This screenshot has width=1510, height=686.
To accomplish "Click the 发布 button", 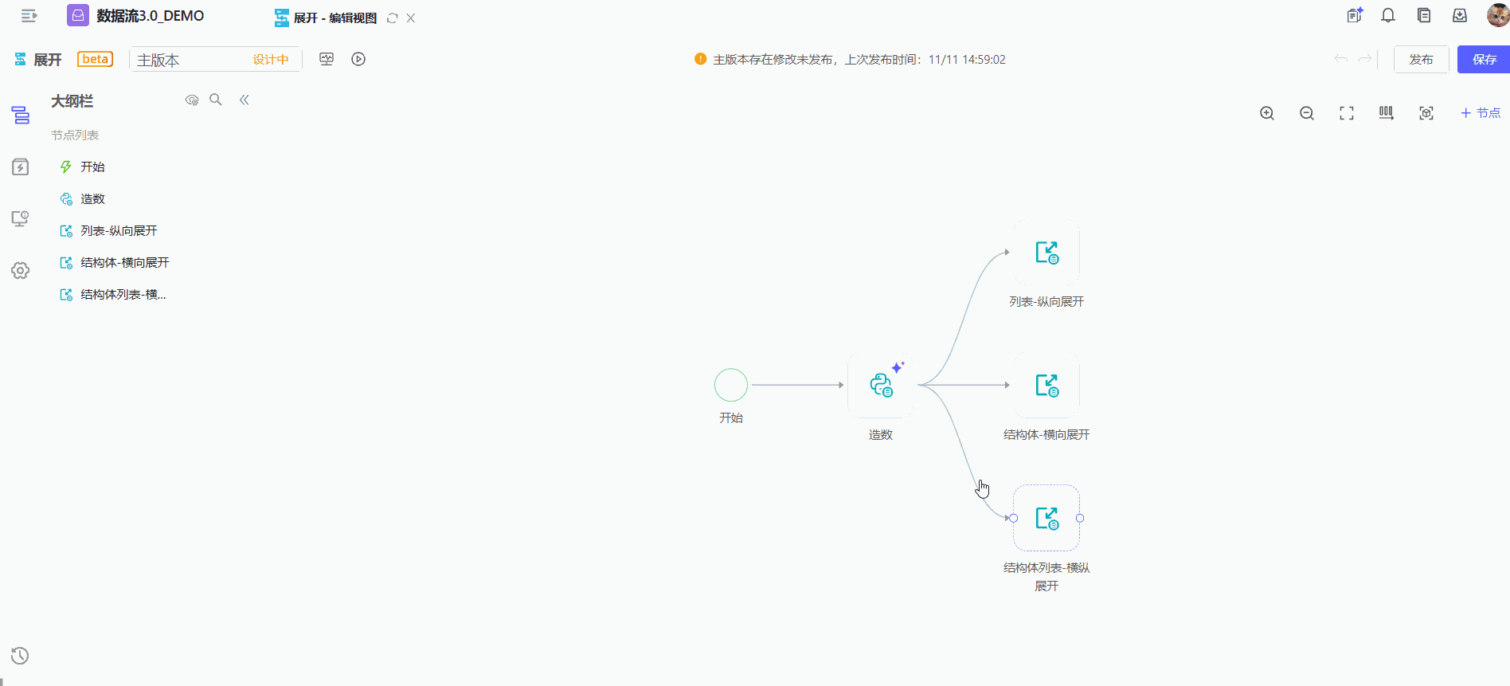I will pyautogui.click(x=1421, y=60).
